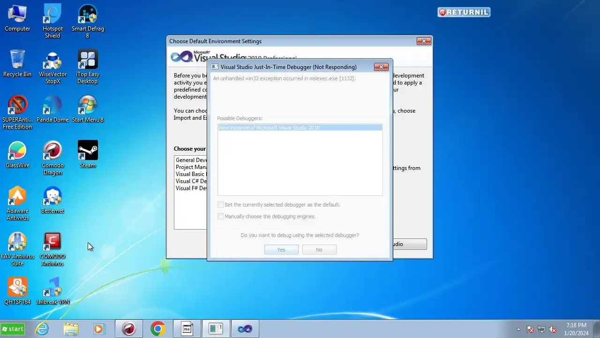Launch Adaware Antivirus shortcut

point(17,204)
